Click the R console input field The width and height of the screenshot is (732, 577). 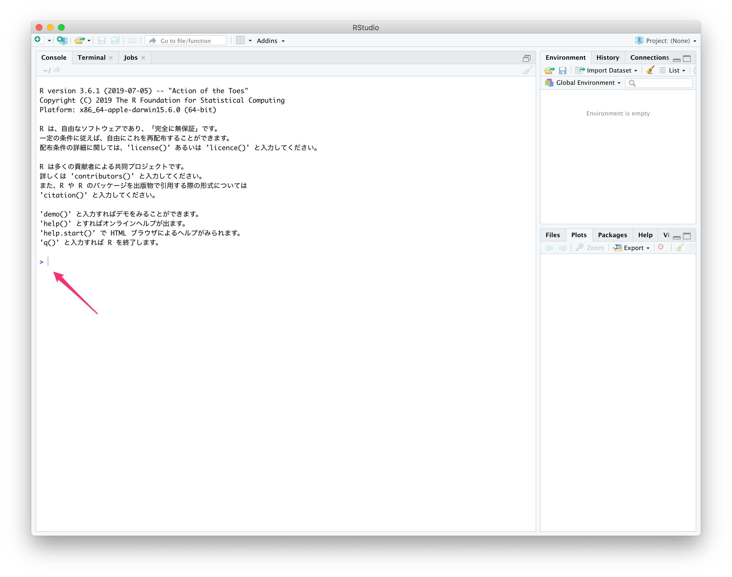coord(50,262)
